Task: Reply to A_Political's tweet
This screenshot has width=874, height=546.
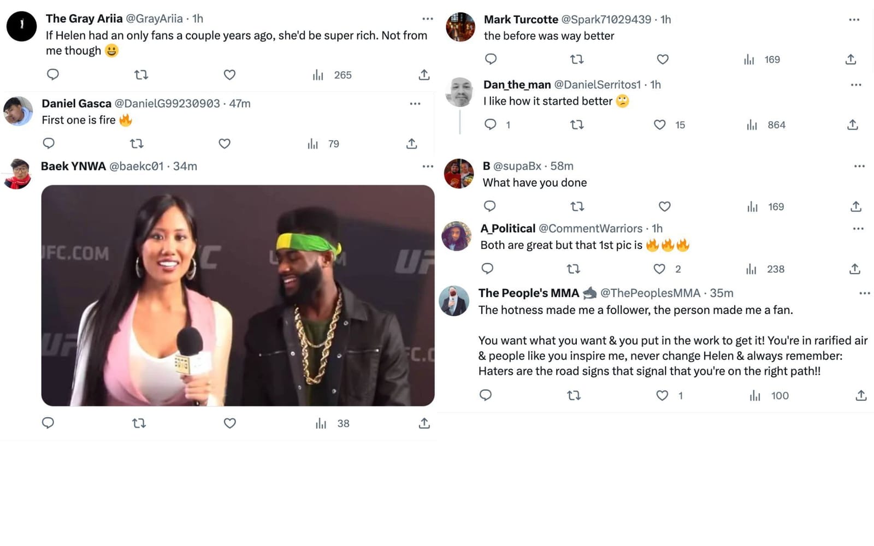Action: point(487,269)
